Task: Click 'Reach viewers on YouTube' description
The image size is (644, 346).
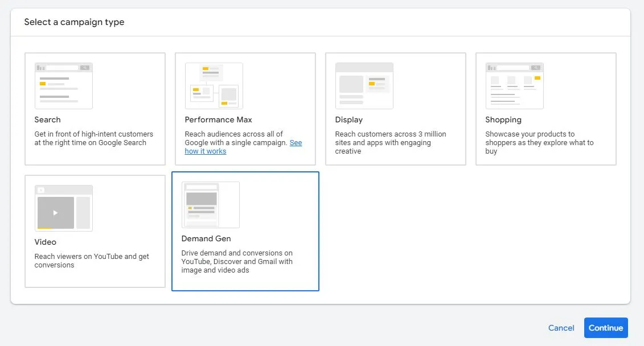Action: [92, 261]
